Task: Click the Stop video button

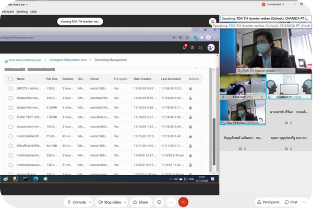Action: pos(110,202)
